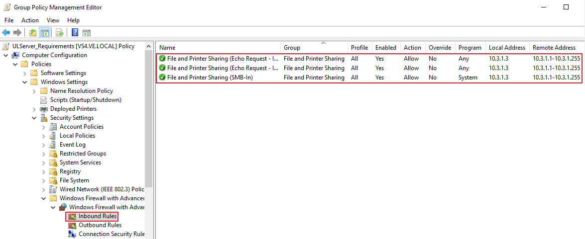
Task: Collapse the Computer Configuration node
Action: [x=5, y=55]
